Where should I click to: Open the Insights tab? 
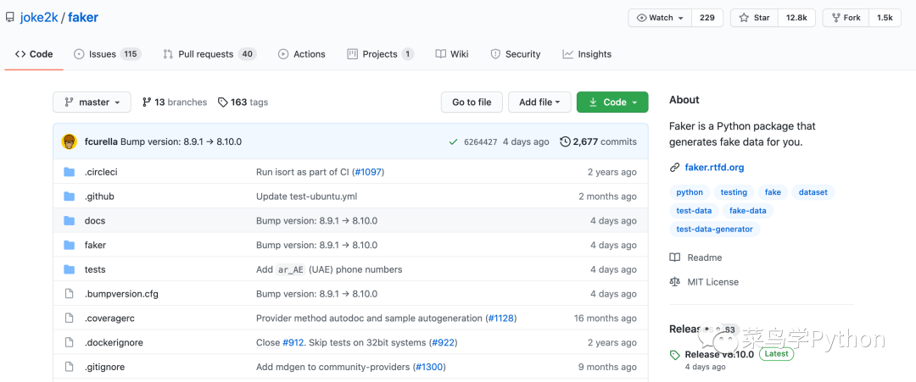coord(587,54)
